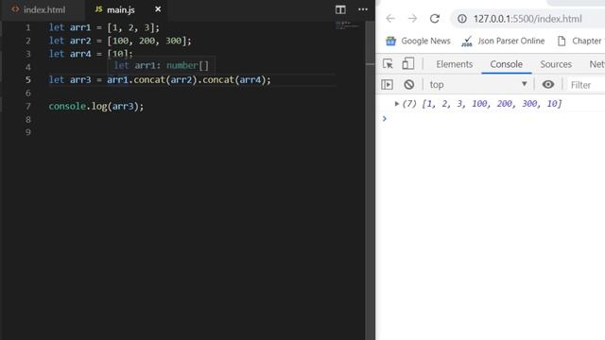
Task: Click the console prompt chevron
Action: coord(385,118)
